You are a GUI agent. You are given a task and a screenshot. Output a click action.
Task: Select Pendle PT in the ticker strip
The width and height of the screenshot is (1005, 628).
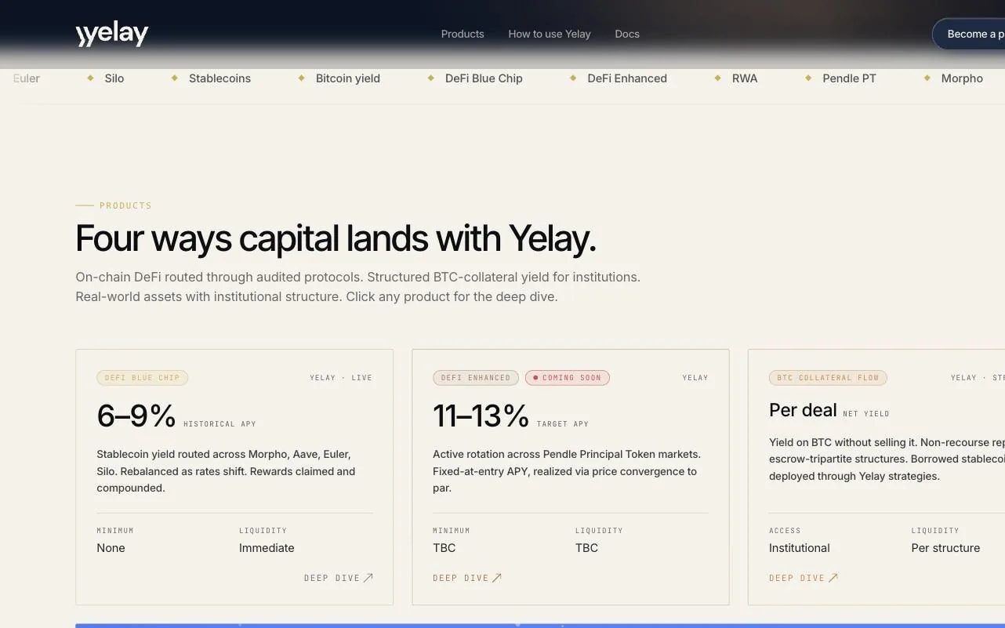[x=849, y=78]
